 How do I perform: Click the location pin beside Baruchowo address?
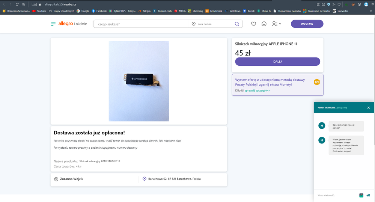tap(144, 179)
